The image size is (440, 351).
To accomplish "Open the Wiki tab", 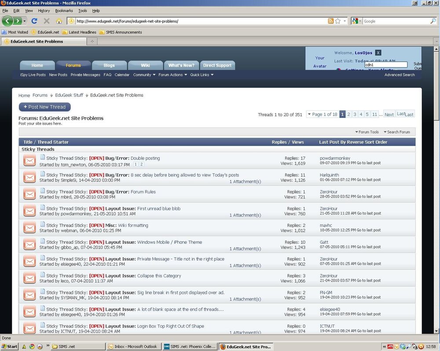I will (145, 66).
